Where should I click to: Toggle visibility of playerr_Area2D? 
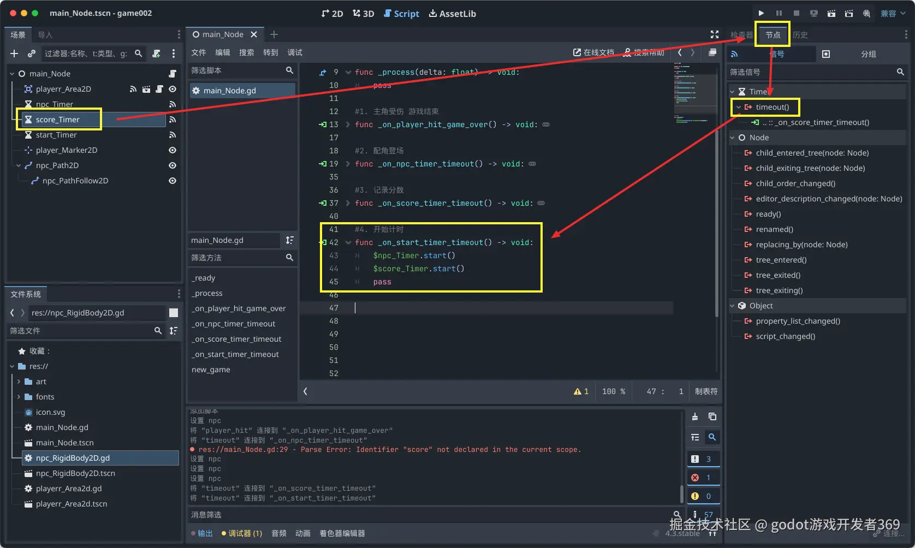pos(173,89)
